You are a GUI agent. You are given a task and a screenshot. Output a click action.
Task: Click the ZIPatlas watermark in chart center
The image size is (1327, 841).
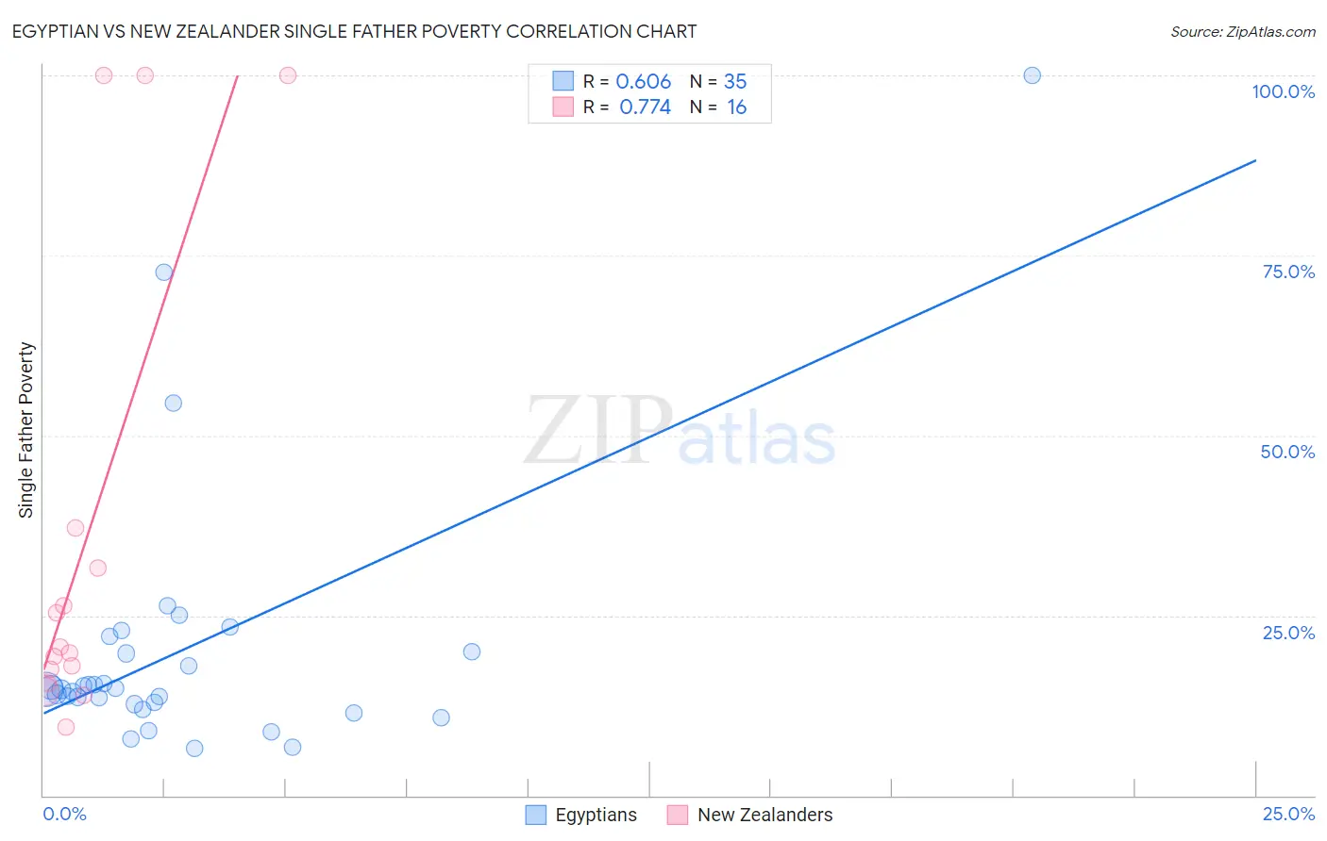(x=680, y=432)
